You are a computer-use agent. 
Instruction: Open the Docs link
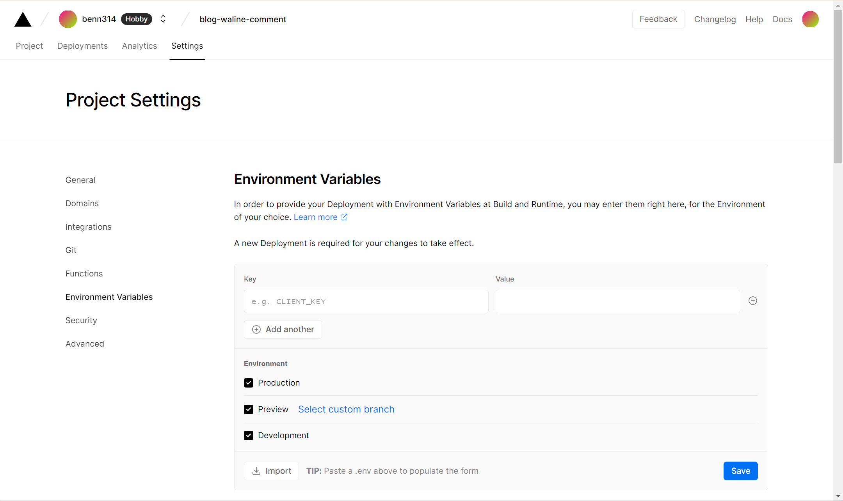pos(782,19)
